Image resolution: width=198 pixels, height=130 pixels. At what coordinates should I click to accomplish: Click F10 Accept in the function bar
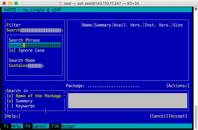click(x=63, y=126)
